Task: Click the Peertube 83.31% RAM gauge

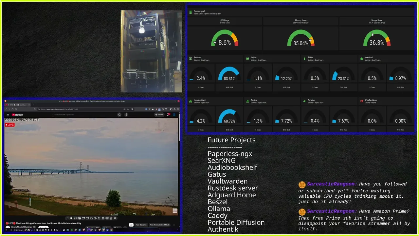Action: [229, 74]
